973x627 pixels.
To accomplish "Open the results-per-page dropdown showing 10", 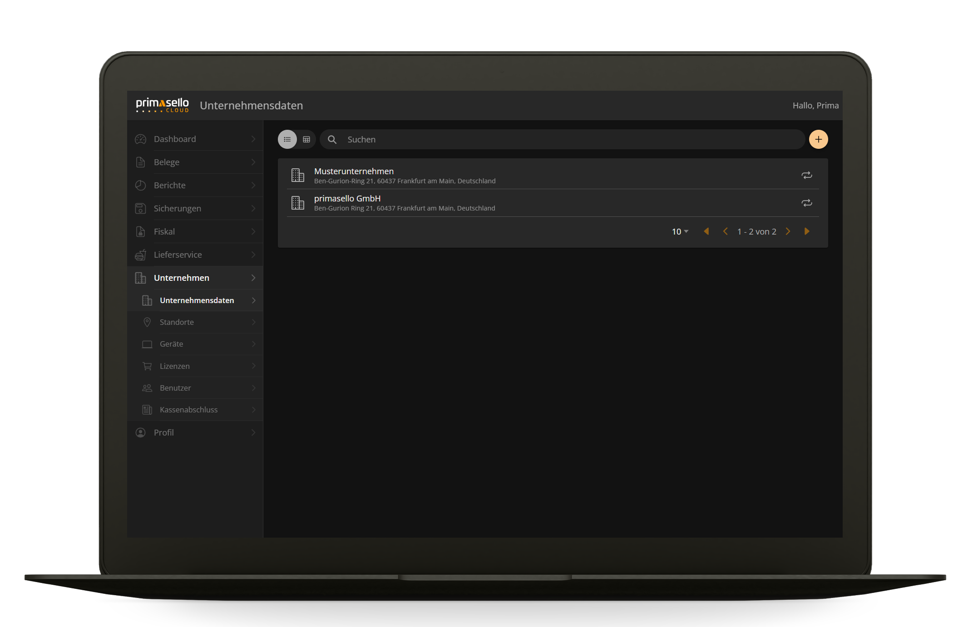I will (x=679, y=231).
